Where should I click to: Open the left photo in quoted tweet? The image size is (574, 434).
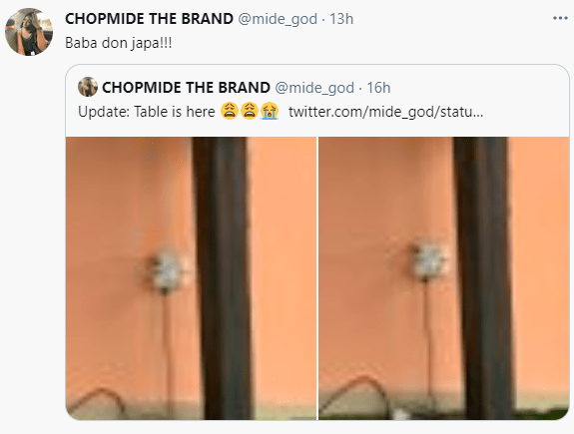[191, 278]
